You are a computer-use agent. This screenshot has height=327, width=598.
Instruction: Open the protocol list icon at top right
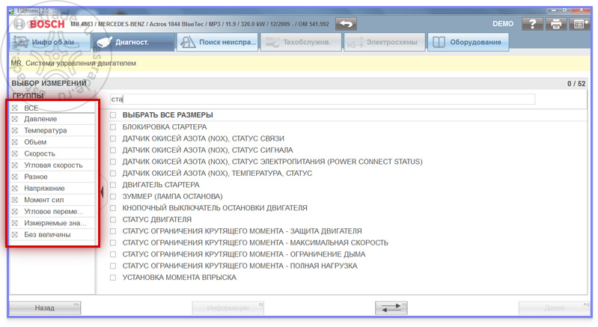tap(579, 24)
